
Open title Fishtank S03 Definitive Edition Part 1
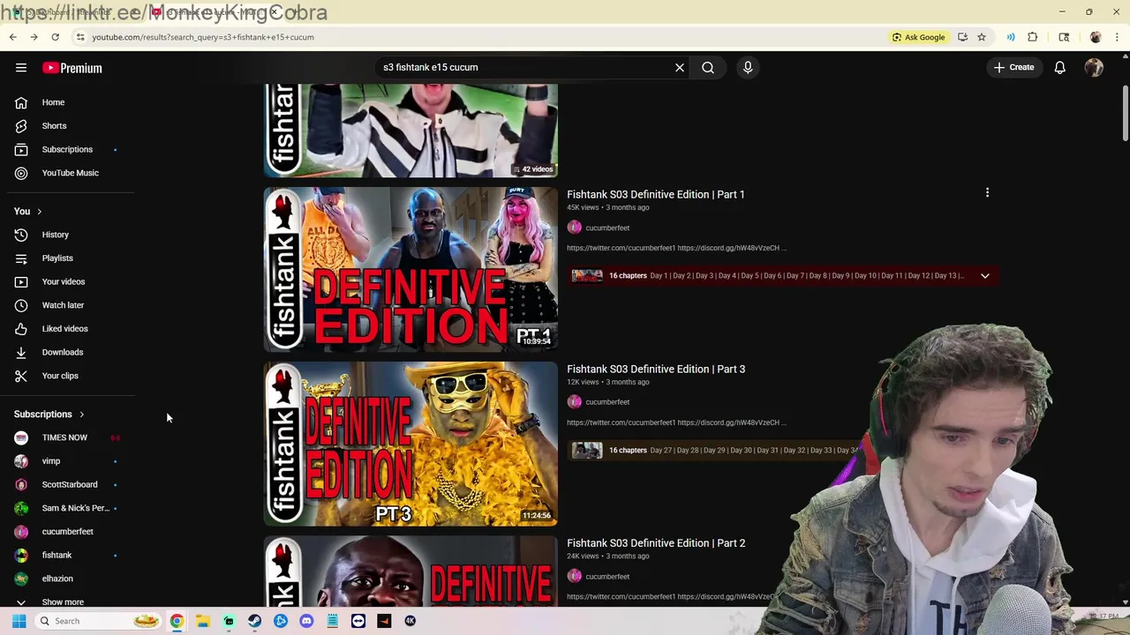coord(656,194)
